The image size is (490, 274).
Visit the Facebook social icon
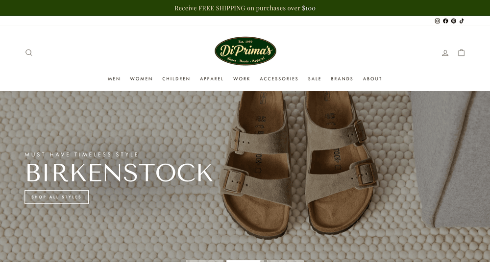click(x=445, y=21)
